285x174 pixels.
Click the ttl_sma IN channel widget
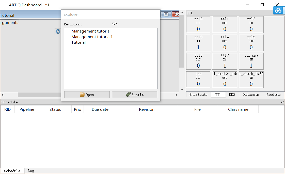pos(251,61)
